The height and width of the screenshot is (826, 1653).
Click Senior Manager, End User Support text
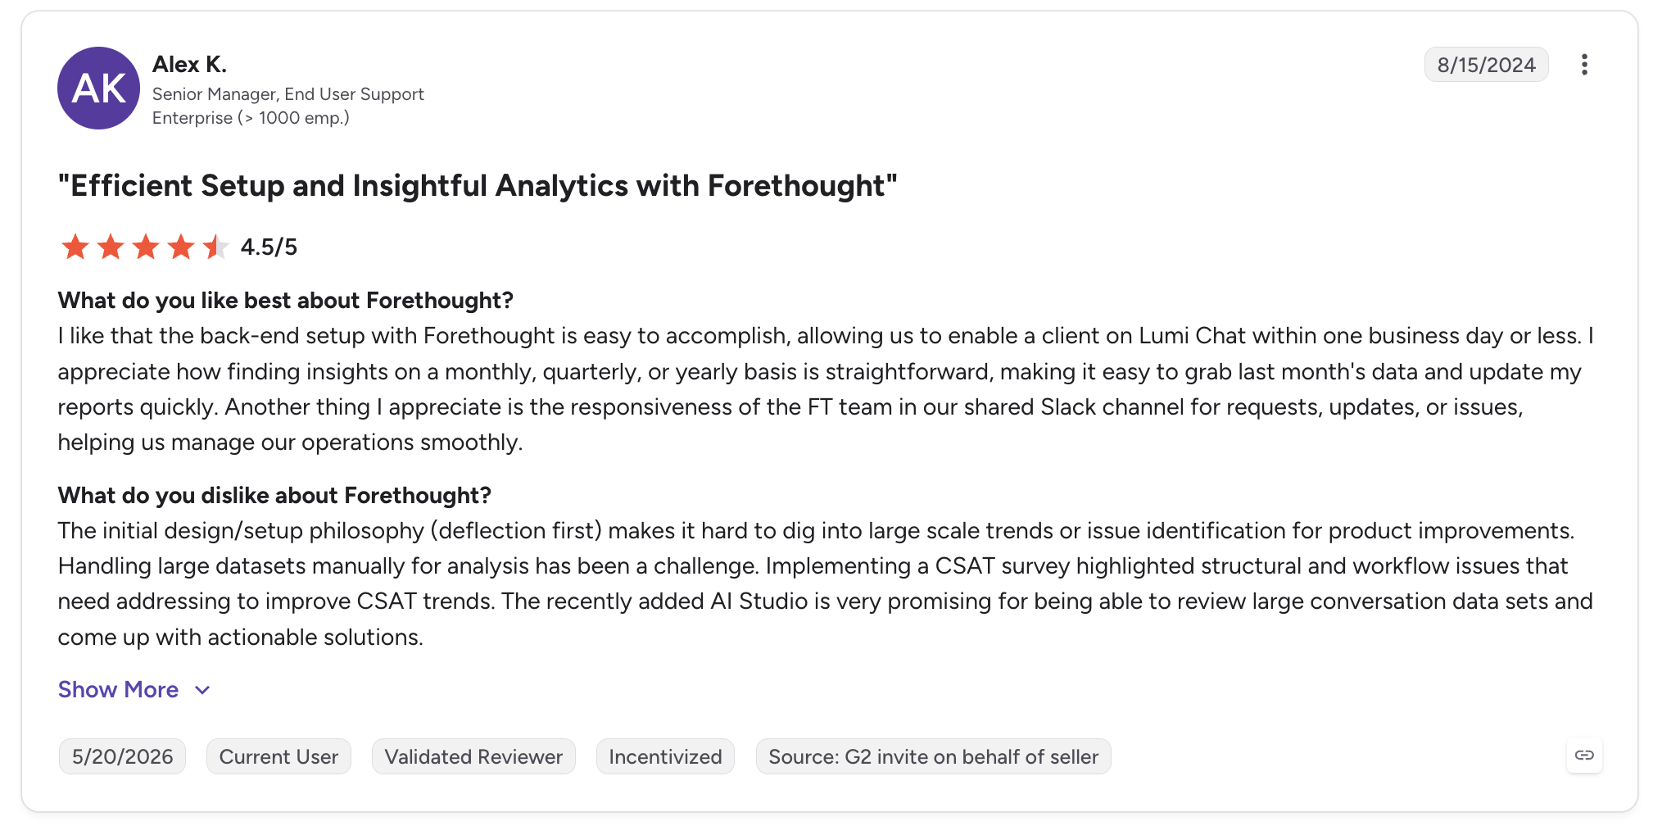click(x=288, y=94)
